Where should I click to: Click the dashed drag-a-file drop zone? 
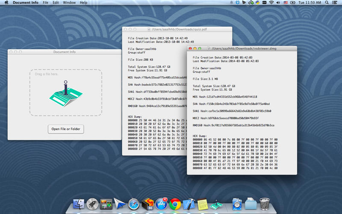[x=66, y=92]
